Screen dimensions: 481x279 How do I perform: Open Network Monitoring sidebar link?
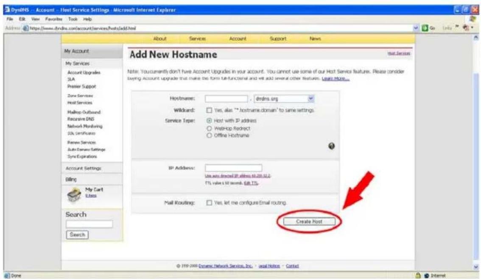(85, 126)
